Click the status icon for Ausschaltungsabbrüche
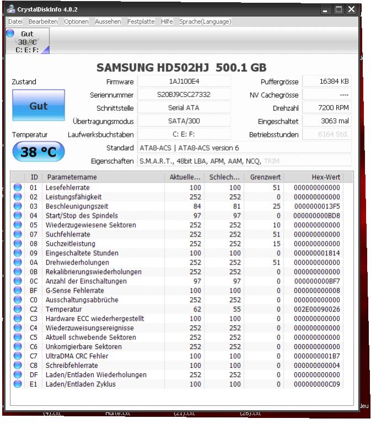The image size is (376, 424). click(18, 299)
